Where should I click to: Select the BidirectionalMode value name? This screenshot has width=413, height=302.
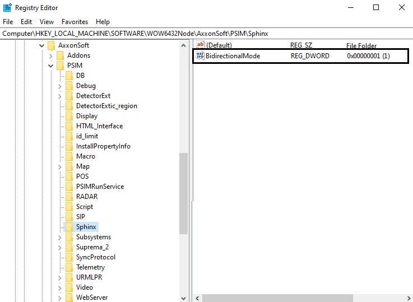click(x=233, y=56)
